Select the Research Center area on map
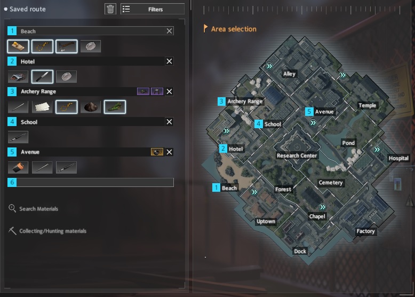This screenshot has width=415, height=297. point(297,155)
